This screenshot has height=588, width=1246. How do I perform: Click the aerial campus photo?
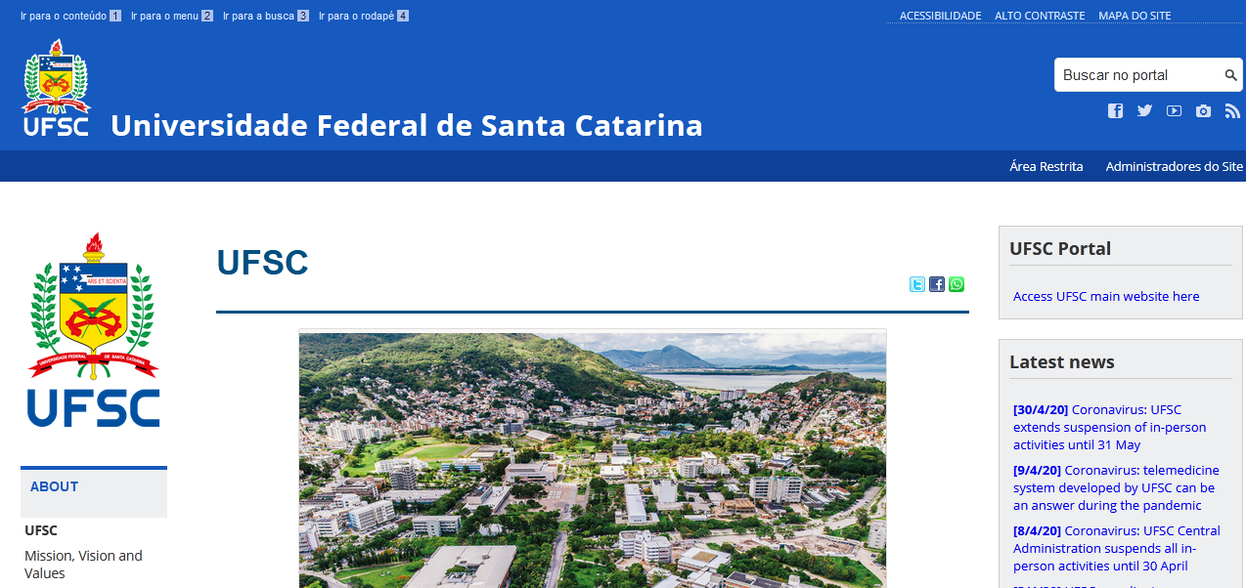[593, 459]
